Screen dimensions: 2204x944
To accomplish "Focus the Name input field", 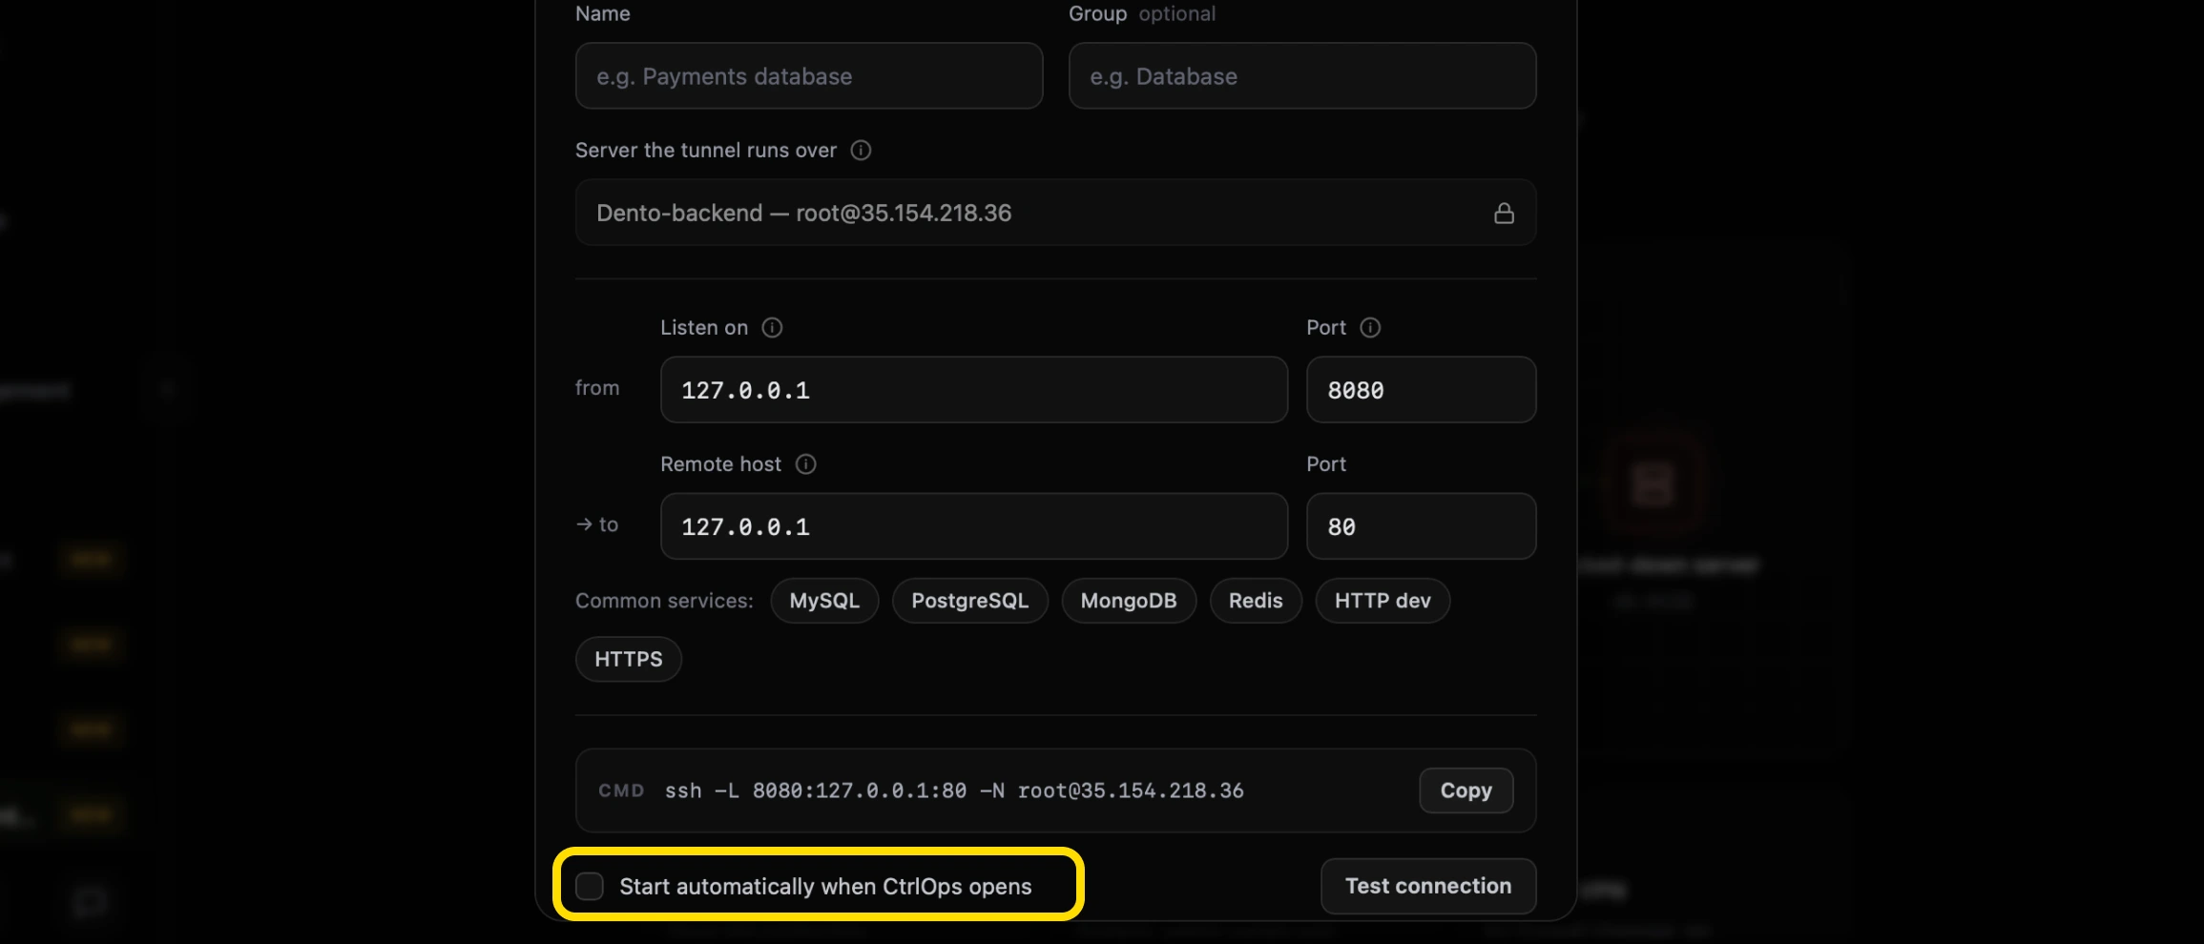I will 809,75.
